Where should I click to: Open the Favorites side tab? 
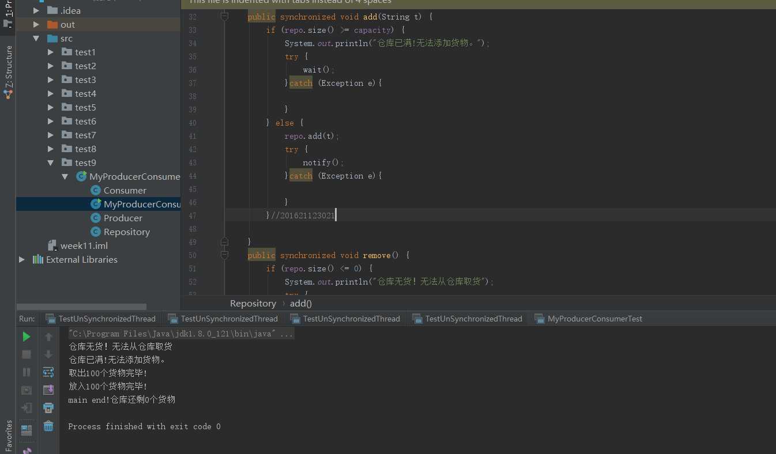(8, 436)
